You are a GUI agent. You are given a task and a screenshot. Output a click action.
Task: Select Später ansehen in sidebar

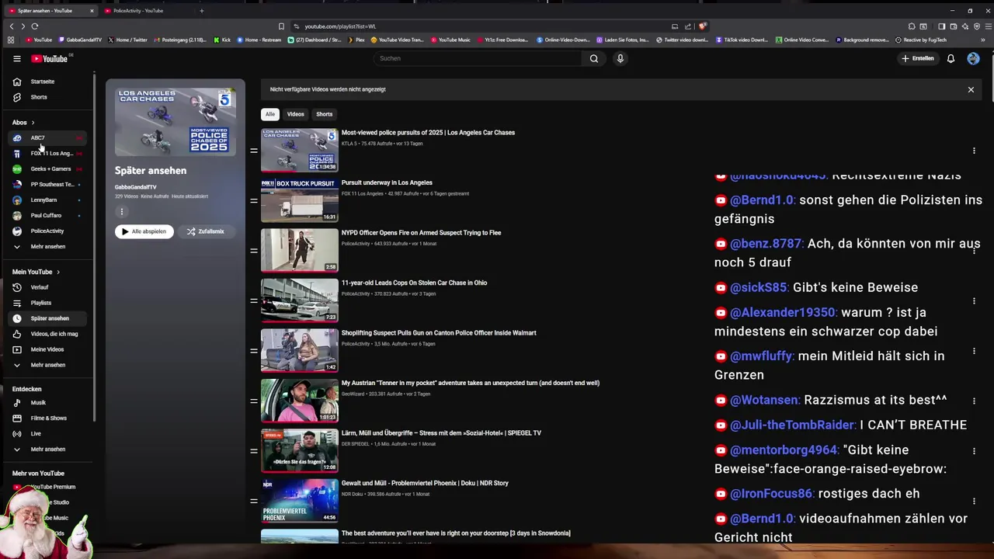(47, 318)
